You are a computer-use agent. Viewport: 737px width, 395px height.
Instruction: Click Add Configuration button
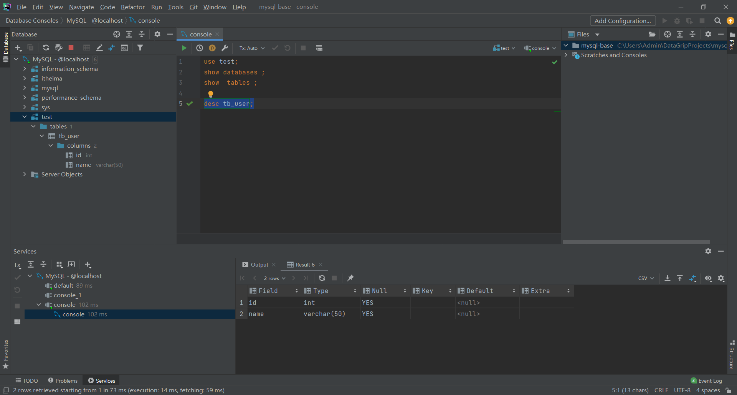pos(623,21)
